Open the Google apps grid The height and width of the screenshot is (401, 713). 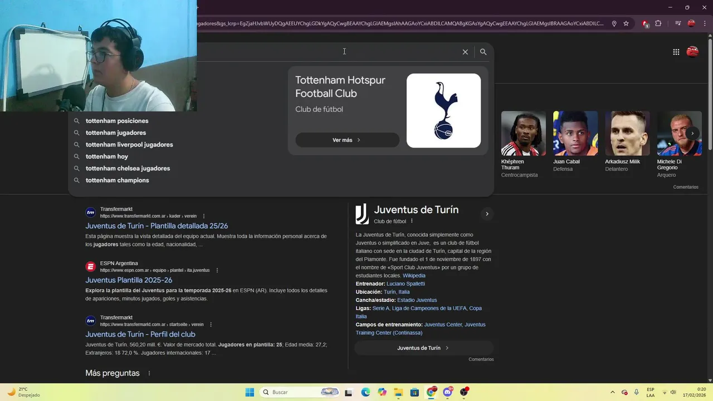point(676,52)
